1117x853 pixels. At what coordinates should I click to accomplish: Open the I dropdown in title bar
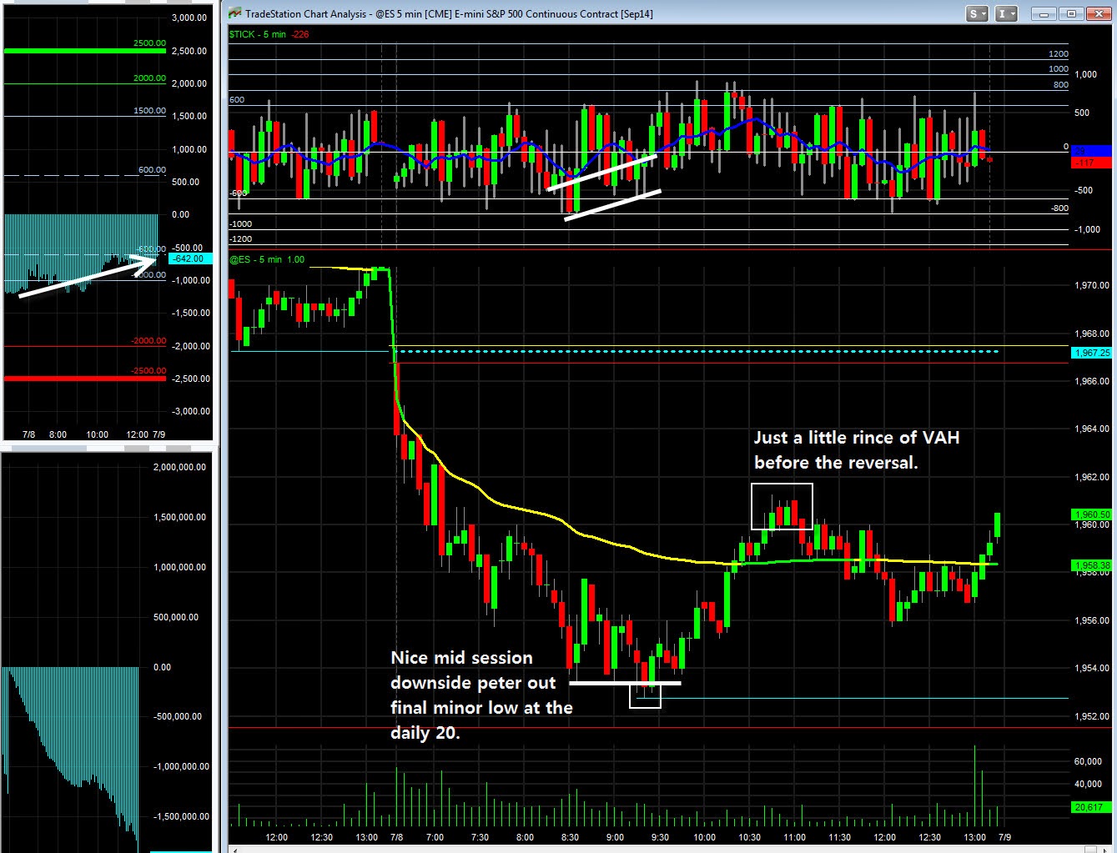click(x=1007, y=13)
